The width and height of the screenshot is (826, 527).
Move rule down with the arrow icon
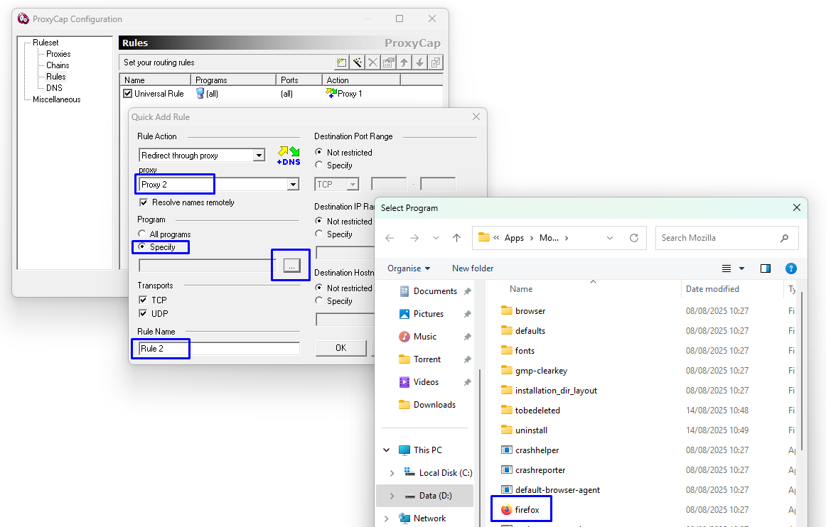[420, 63]
